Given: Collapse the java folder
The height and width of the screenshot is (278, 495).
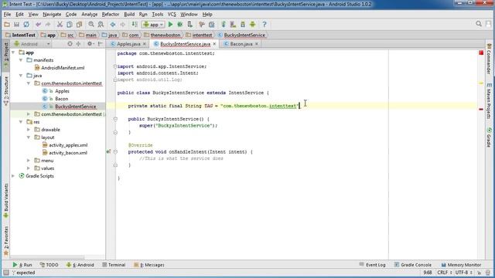Looking at the screenshot, I should pos(21,76).
